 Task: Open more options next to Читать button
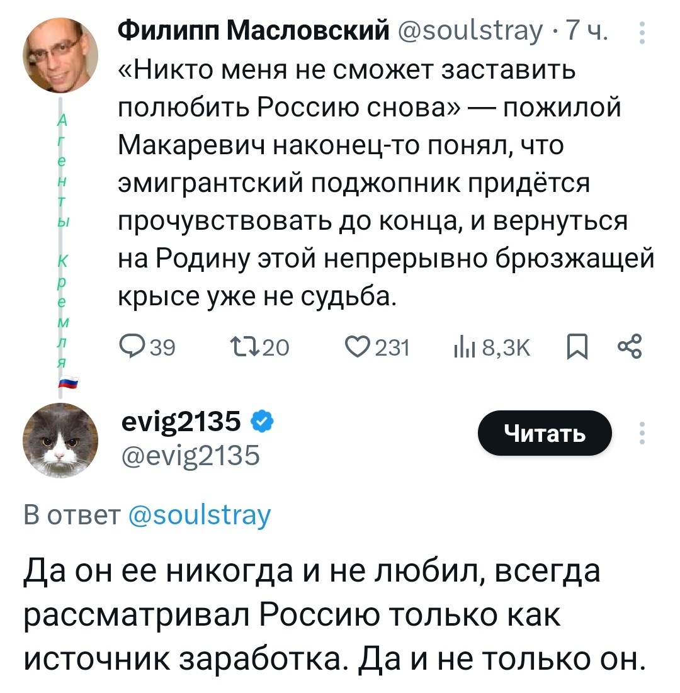click(642, 433)
